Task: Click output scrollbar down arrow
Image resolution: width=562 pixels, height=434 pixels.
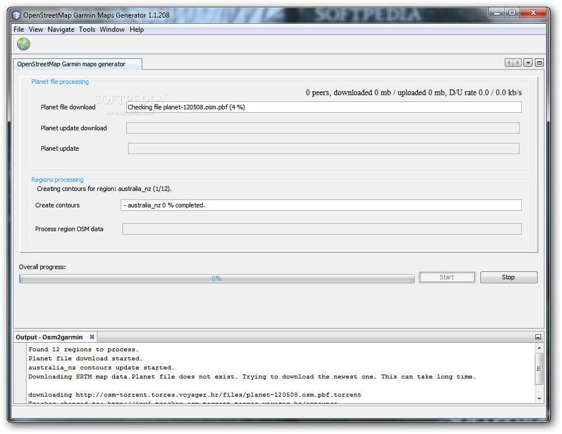Action: click(x=539, y=398)
